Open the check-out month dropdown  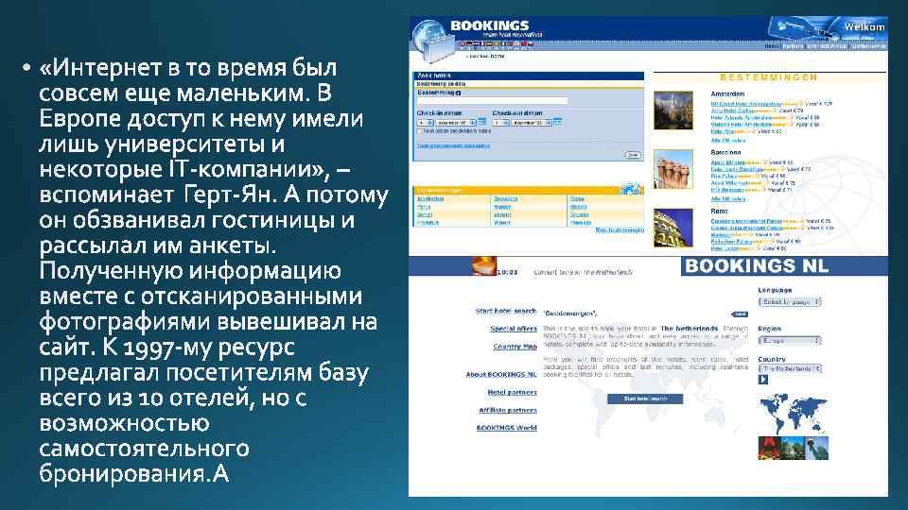531,123
